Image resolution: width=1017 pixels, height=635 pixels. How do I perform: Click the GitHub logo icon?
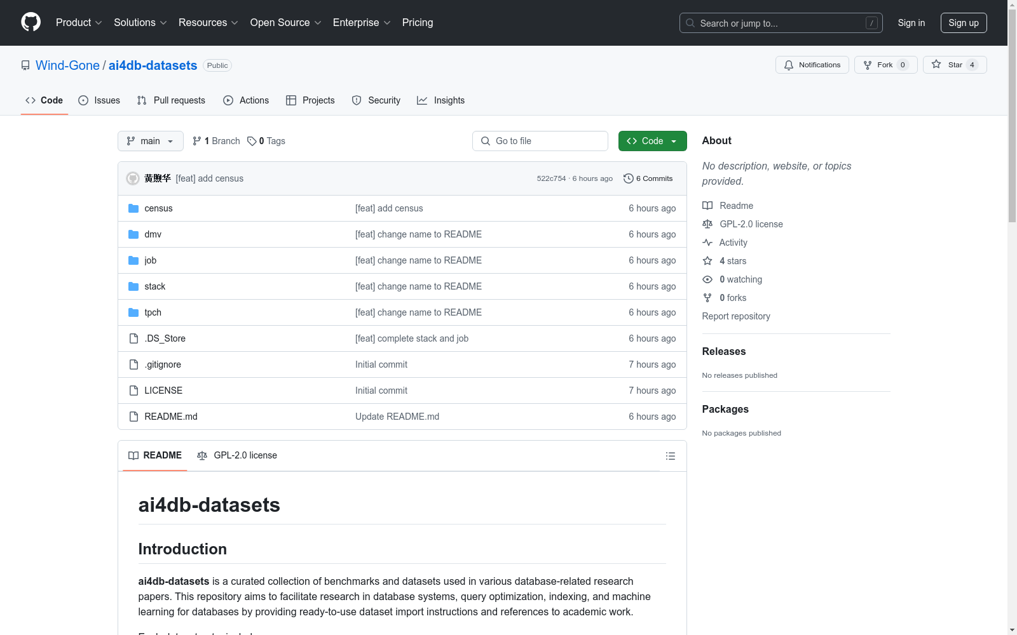(31, 22)
